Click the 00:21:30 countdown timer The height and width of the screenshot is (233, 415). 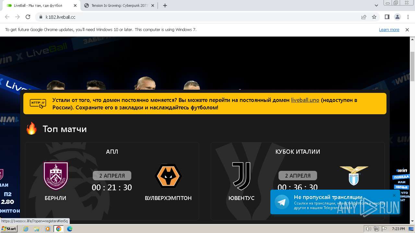[x=112, y=187]
